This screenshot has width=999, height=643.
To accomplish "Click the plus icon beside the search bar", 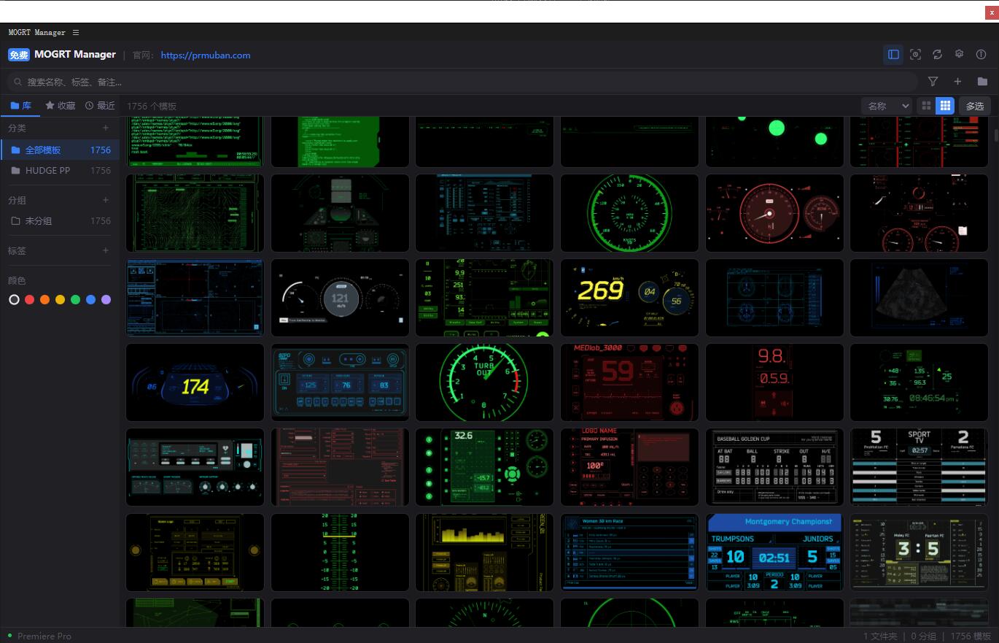I will pyautogui.click(x=957, y=82).
